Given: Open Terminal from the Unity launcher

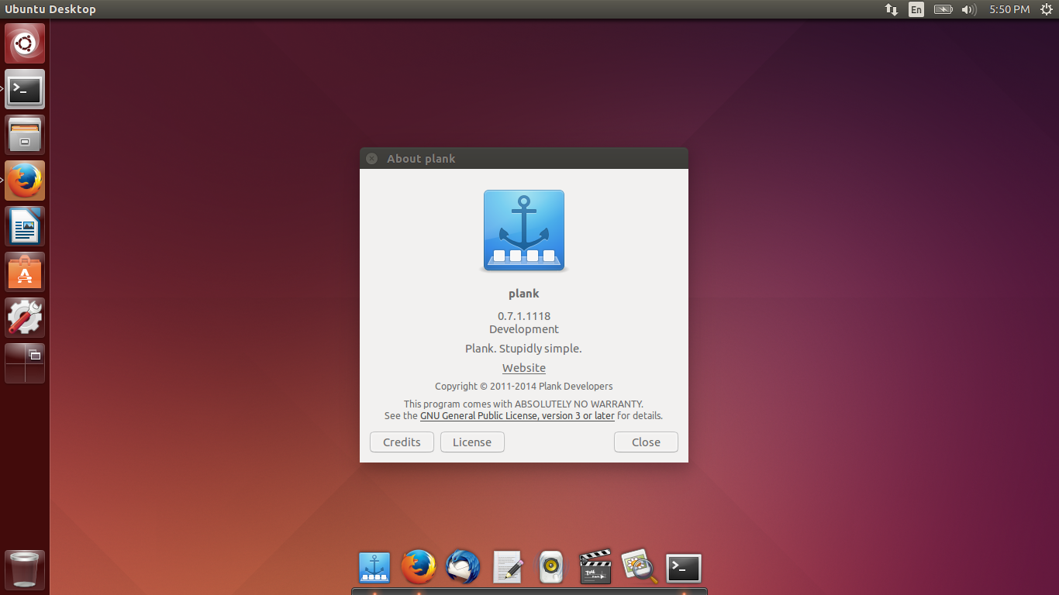Looking at the screenshot, I should pos(25,89).
